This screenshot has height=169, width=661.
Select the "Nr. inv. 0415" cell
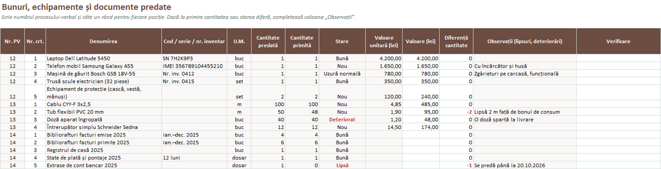click(x=194, y=82)
